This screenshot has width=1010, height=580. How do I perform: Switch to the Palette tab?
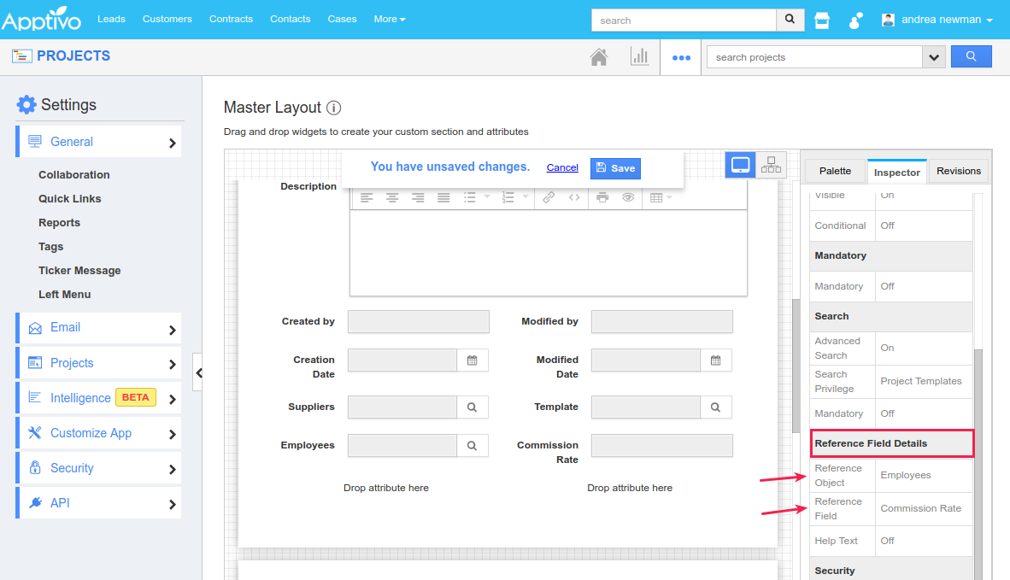coord(834,171)
